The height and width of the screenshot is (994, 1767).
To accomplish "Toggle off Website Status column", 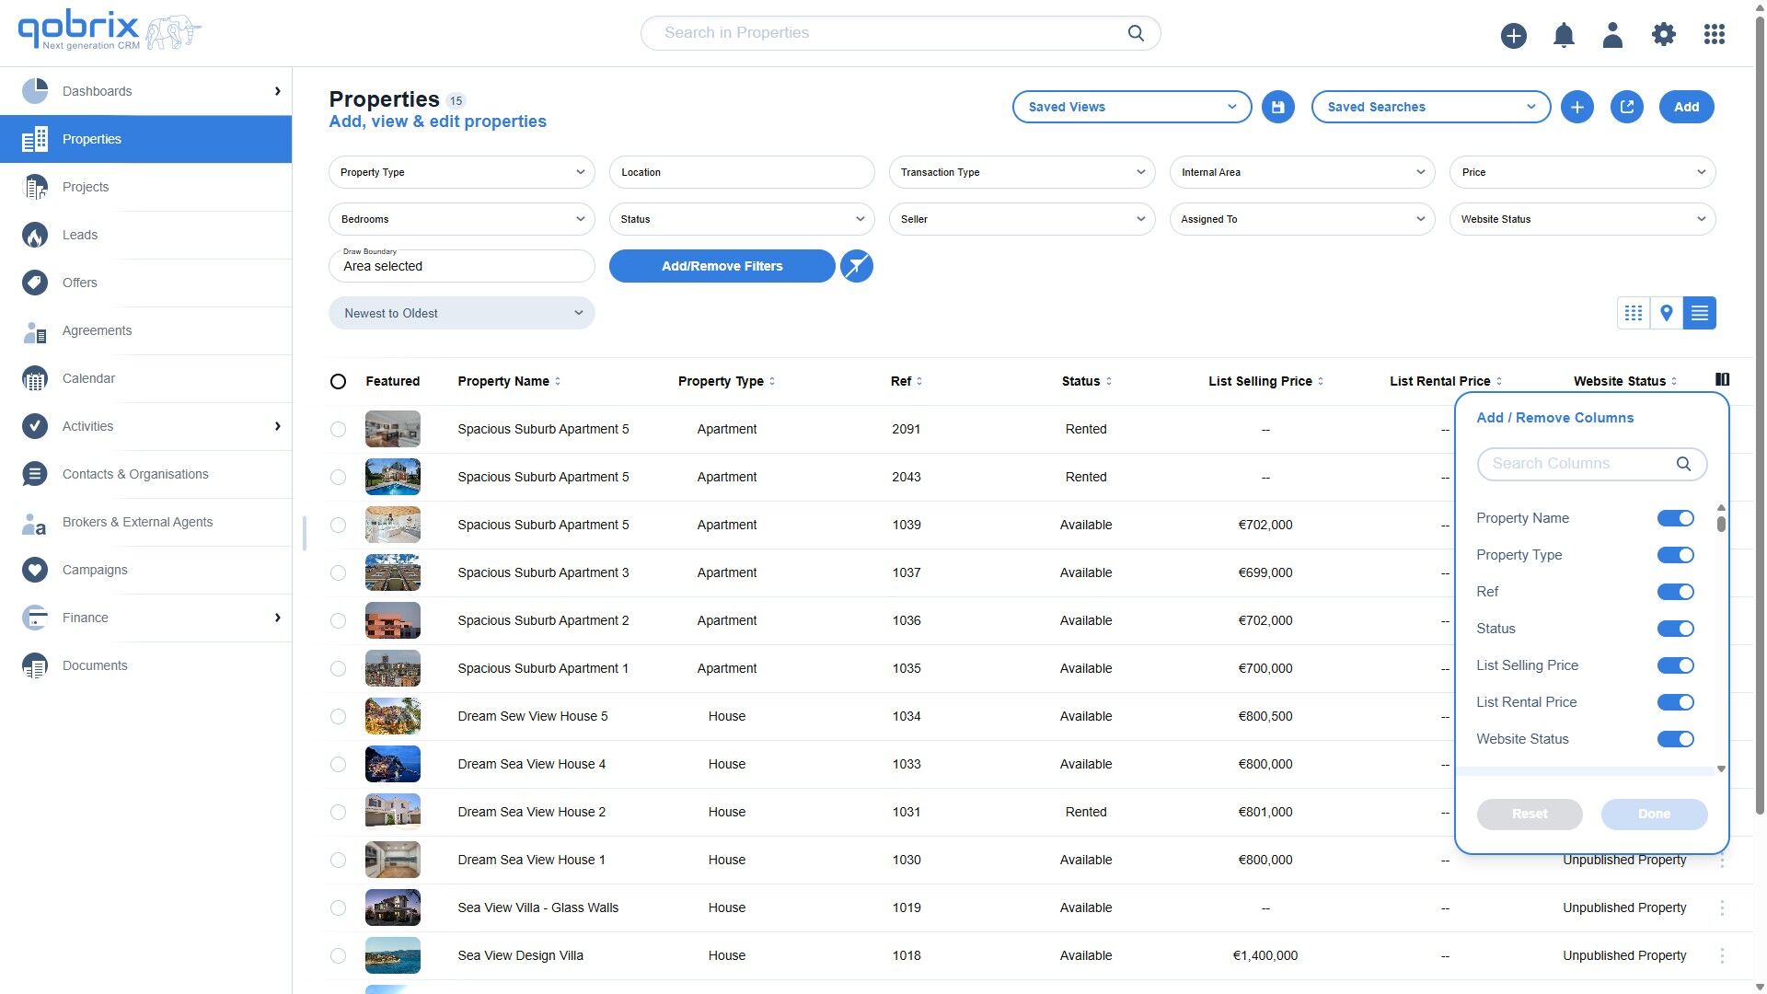I will [x=1675, y=739].
